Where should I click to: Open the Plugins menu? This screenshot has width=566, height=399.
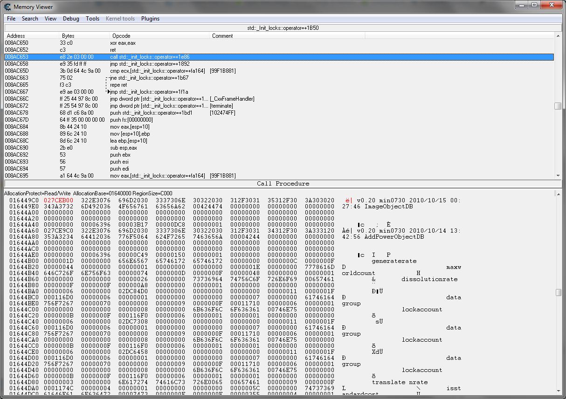tap(150, 19)
